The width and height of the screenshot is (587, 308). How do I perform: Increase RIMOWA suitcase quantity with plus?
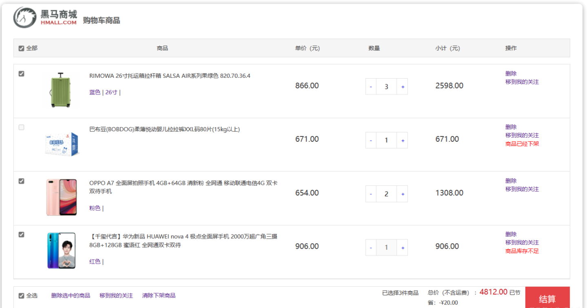403,87
